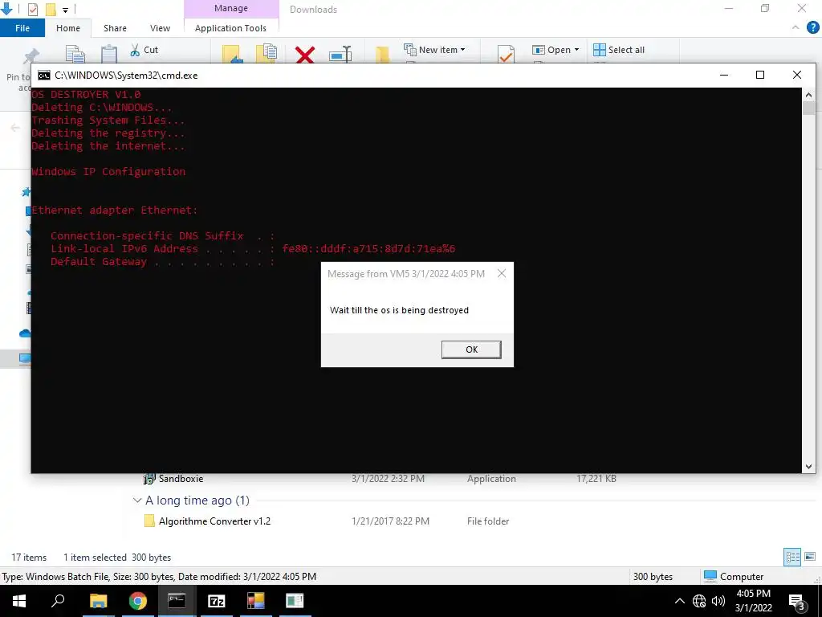Click the cmd.exe title bar icon

point(44,75)
